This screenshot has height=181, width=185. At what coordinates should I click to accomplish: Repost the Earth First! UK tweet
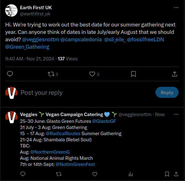coord(53,74)
